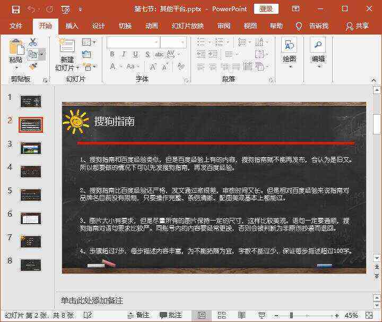Click the reset slide icon

pos(86,54)
